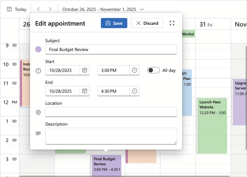
Task: Click the vertical calendar scrollbar
Action: click(246, 97)
